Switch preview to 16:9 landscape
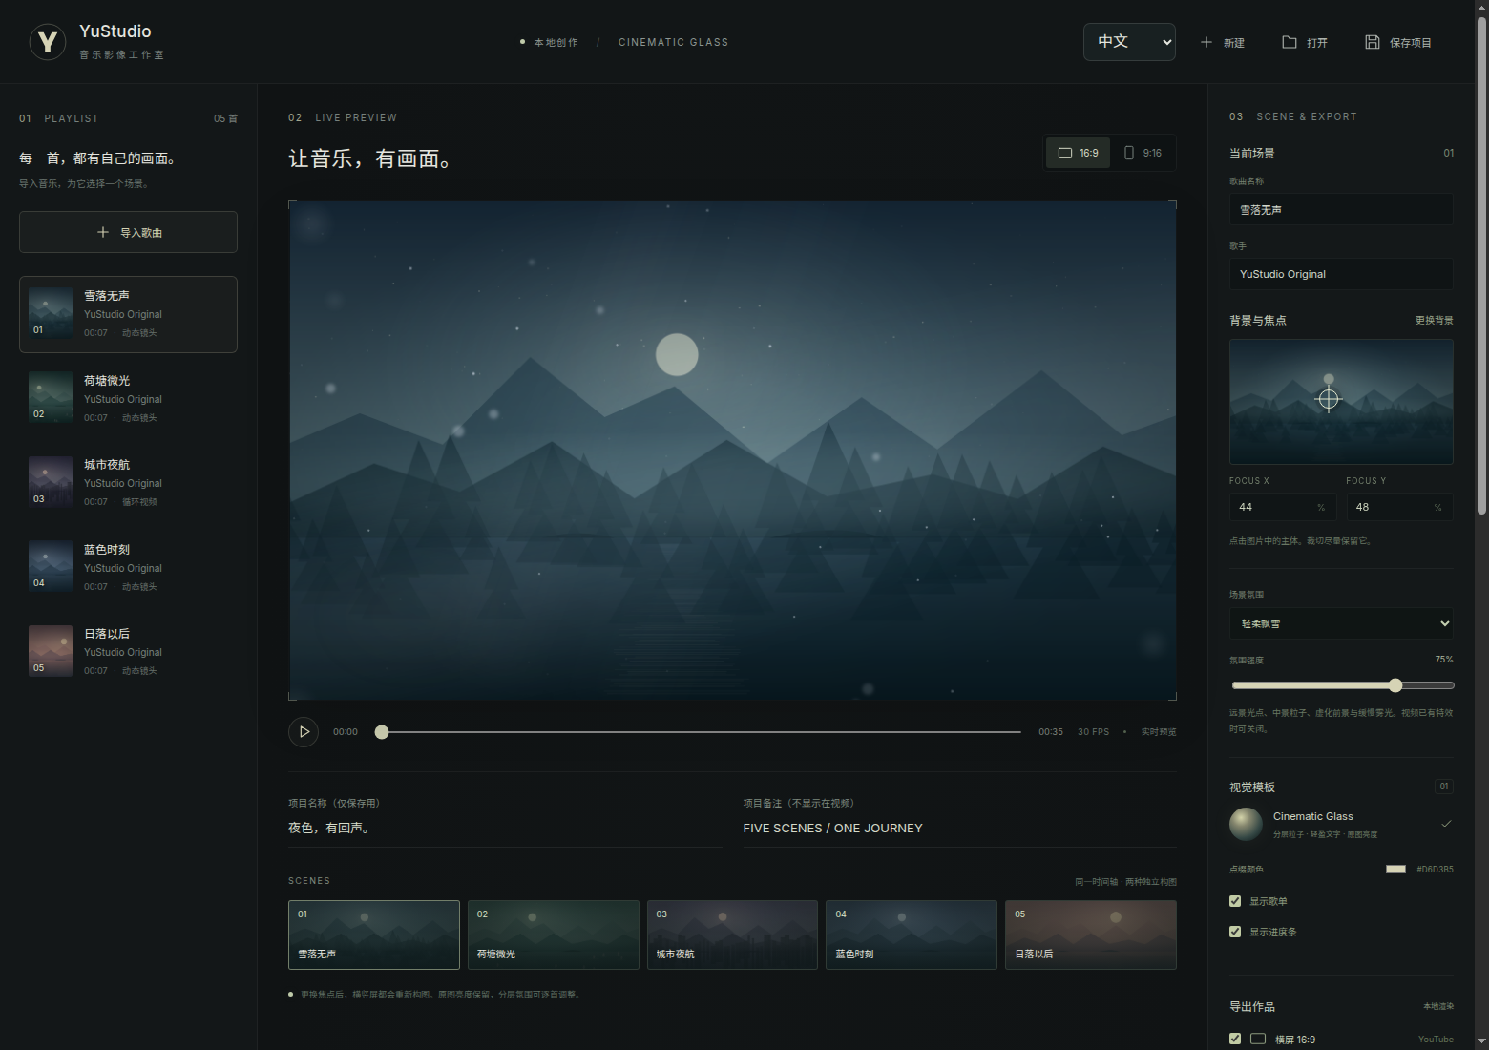 click(x=1079, y=153)
